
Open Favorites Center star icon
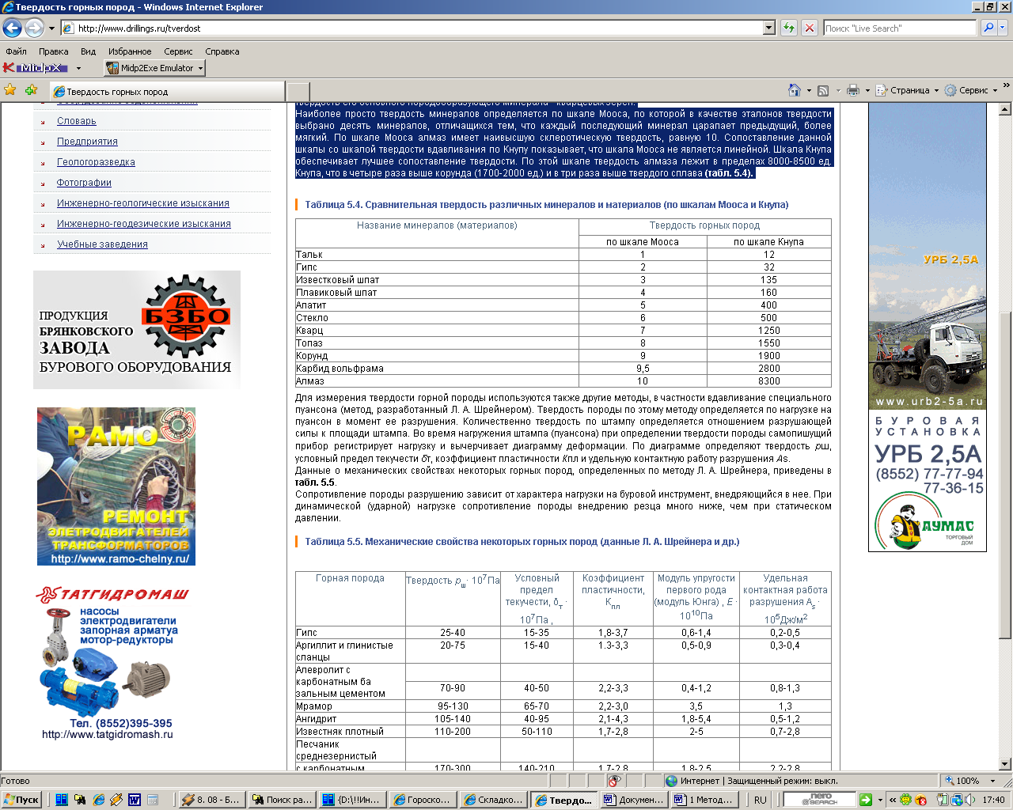[10, 89]
